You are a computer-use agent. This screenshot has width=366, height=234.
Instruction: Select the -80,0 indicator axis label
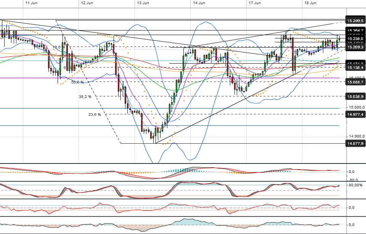tap(353, 180)
